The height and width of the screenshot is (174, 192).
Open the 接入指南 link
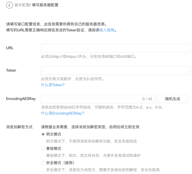click(x=107, y=30)
